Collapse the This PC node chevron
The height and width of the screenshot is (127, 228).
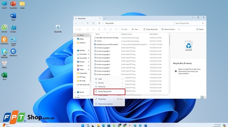point(75,92)
